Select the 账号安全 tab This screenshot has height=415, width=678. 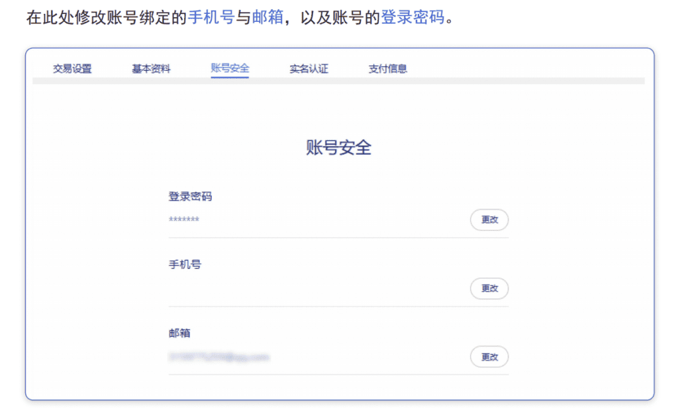point(230,68)
